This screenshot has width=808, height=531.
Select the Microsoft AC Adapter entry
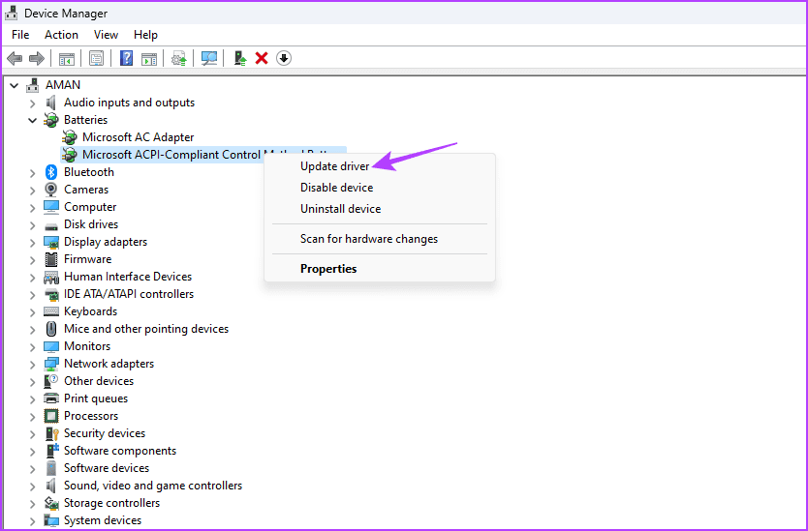pos(139,137)
